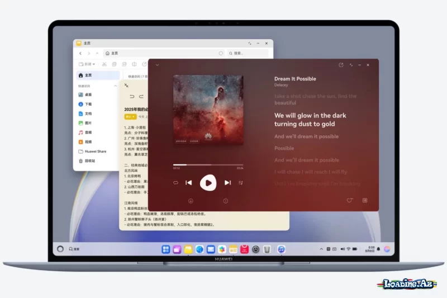
Task: Open the Music dock icon
Action: pos(282,249)
